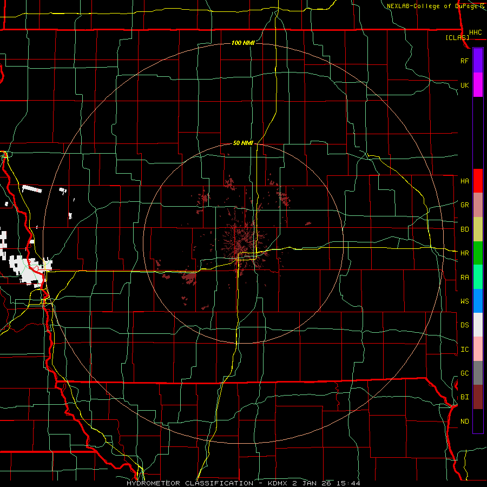487x487 pixels.
Task: Click the dark green HR legend swatch
Action: [478, 253]
